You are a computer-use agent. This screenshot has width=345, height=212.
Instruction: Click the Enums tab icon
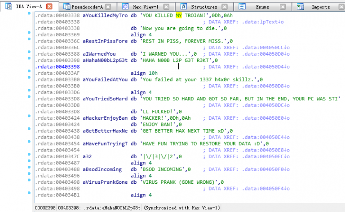(x=242, y=7)
